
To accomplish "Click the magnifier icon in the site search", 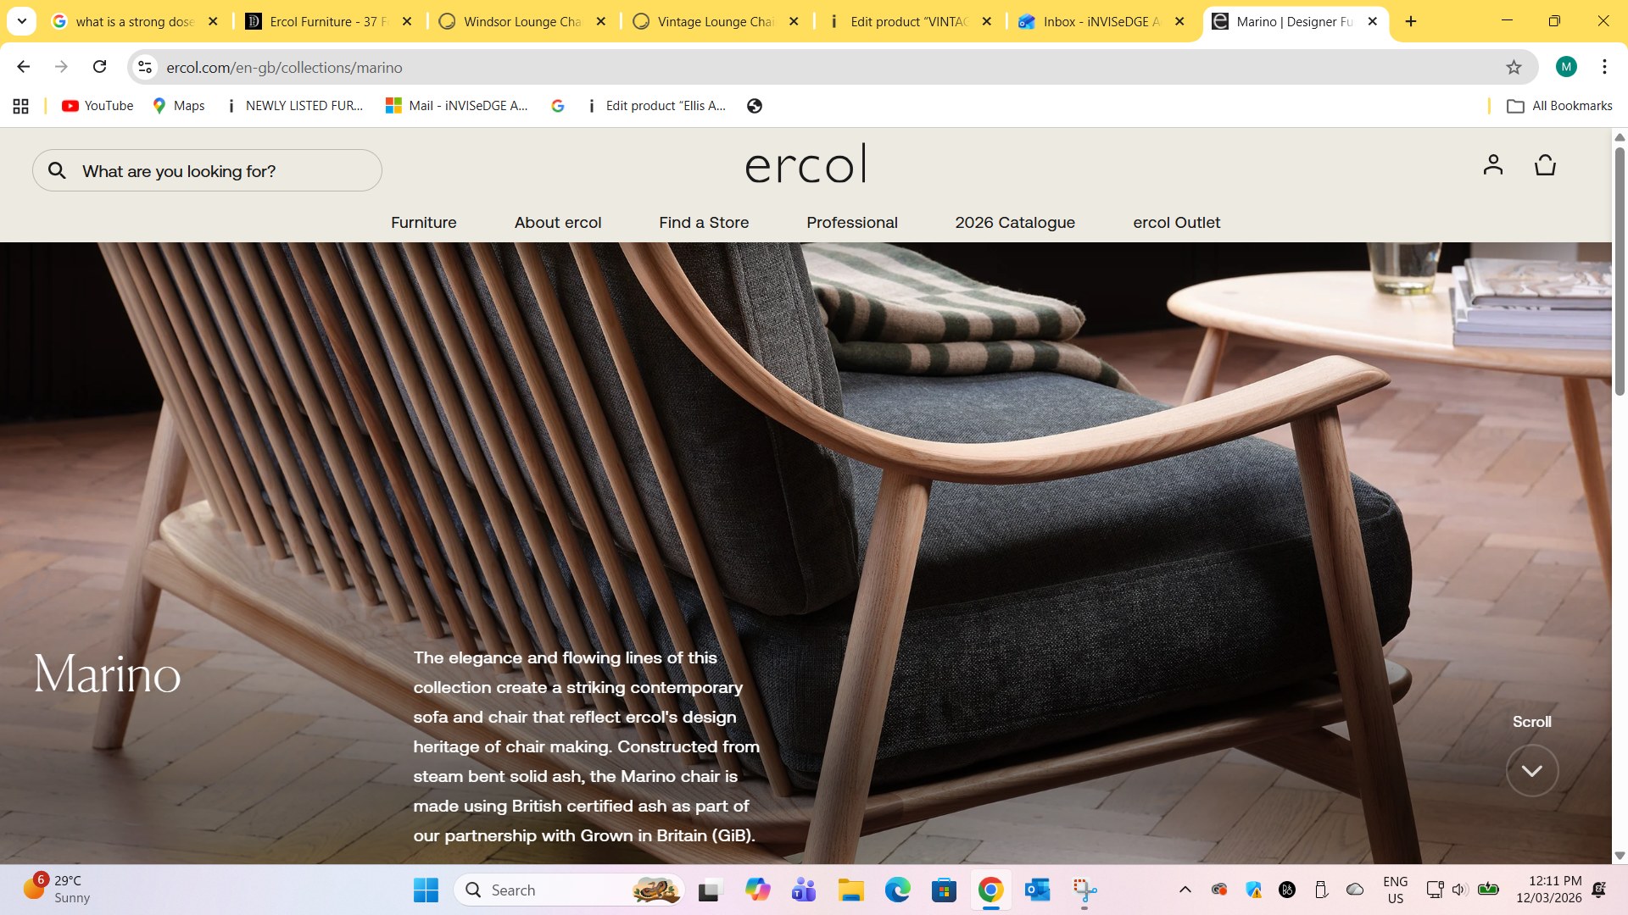I will [57, 171].
